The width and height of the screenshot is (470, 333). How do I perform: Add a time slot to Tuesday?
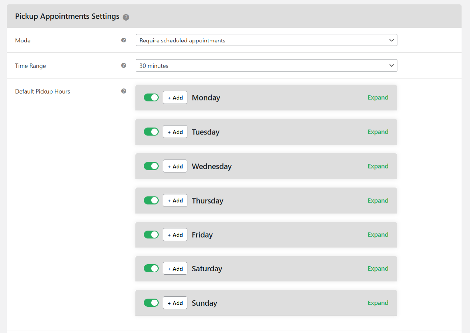tap(175, 131)
